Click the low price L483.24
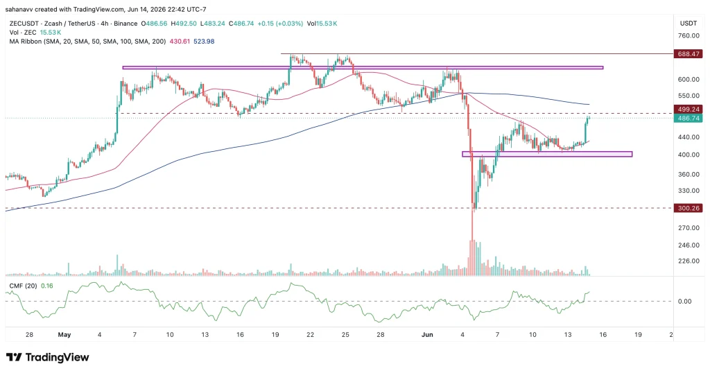 point(212,24)
